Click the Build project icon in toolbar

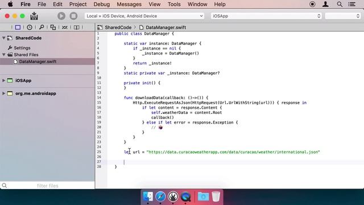(x=34, y=16)
